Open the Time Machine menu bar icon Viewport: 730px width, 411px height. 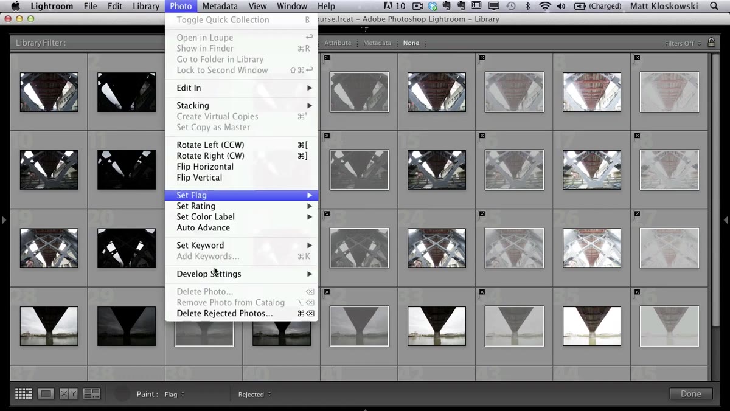[511, 6]
